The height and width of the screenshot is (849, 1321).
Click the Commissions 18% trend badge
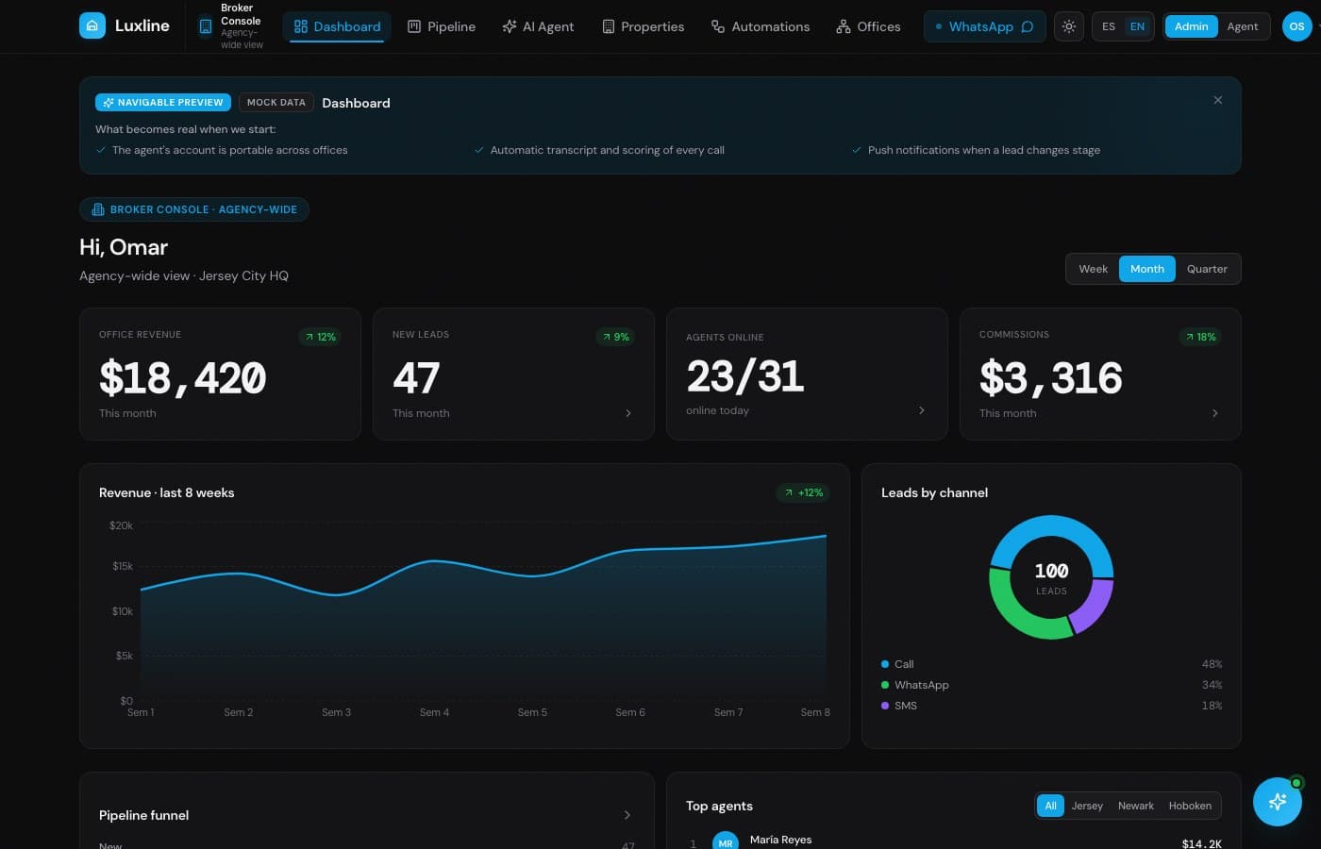1200,337
